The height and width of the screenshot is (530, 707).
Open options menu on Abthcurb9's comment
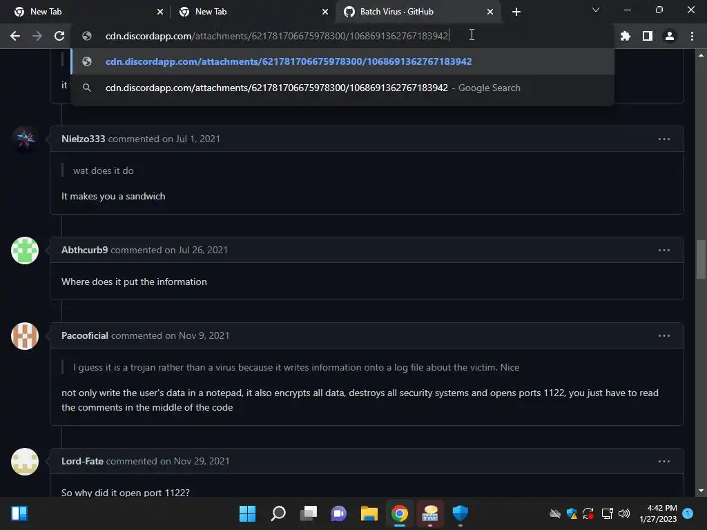tap(664, 250)
